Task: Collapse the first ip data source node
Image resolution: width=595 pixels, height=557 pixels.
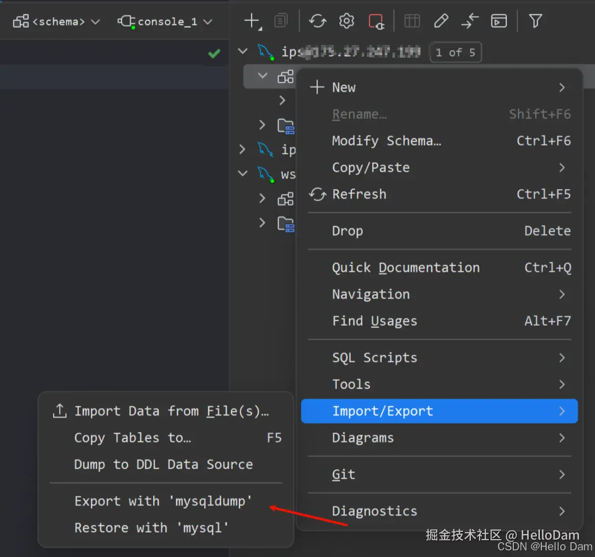Action: [x=243, y=51]
